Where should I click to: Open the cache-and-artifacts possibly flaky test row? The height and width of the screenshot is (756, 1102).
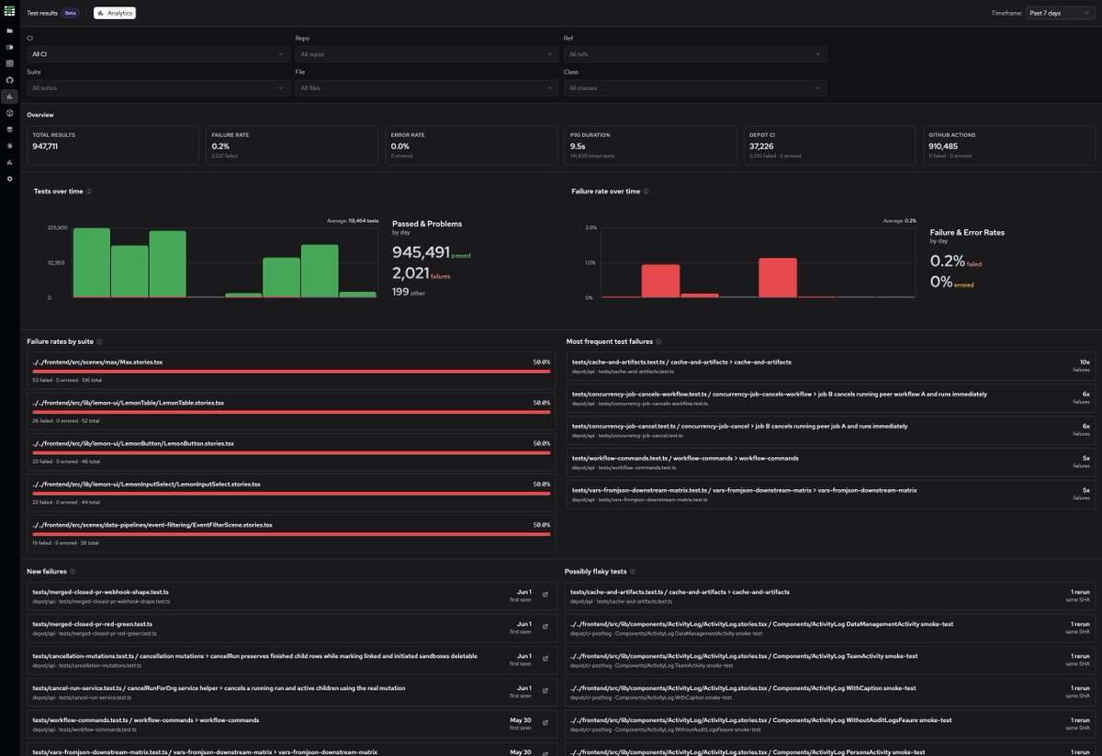[831, 596]
